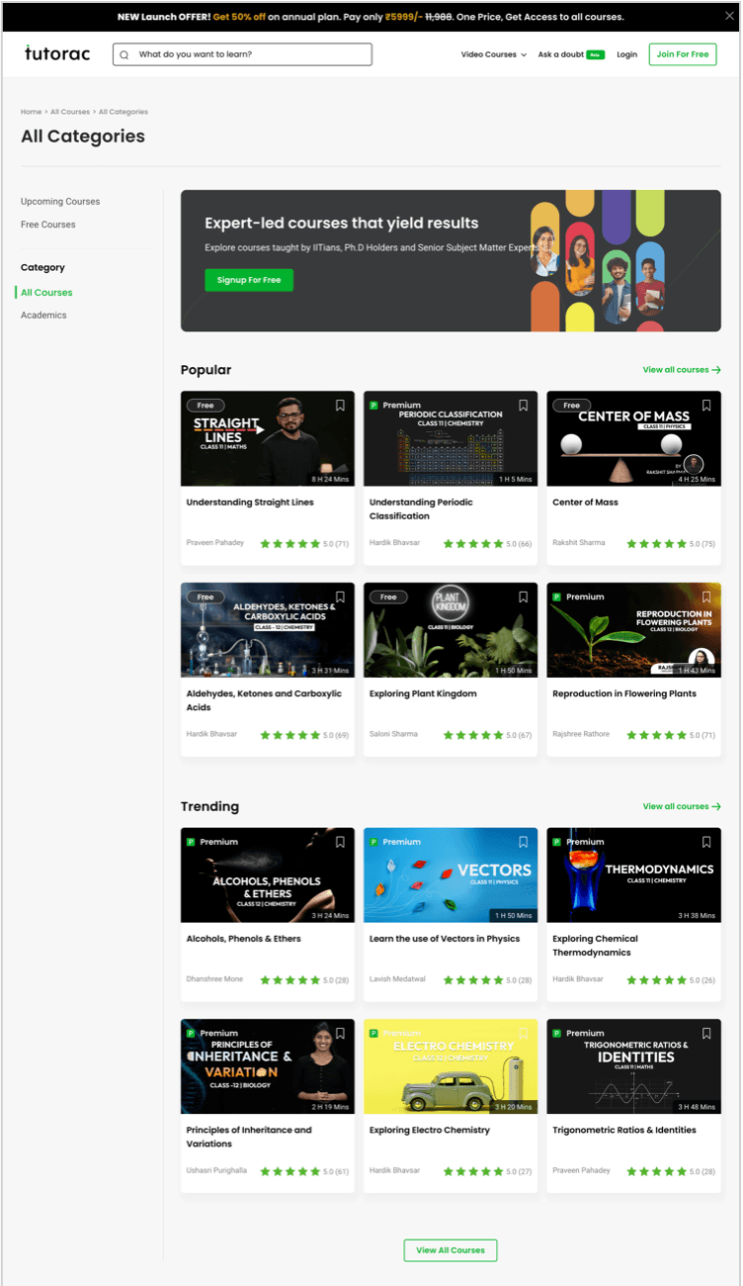Screen dimensions: 743x1286
Task: Bookmark the Understanding Periodic Classification course
Action: (x=524, y=406)
